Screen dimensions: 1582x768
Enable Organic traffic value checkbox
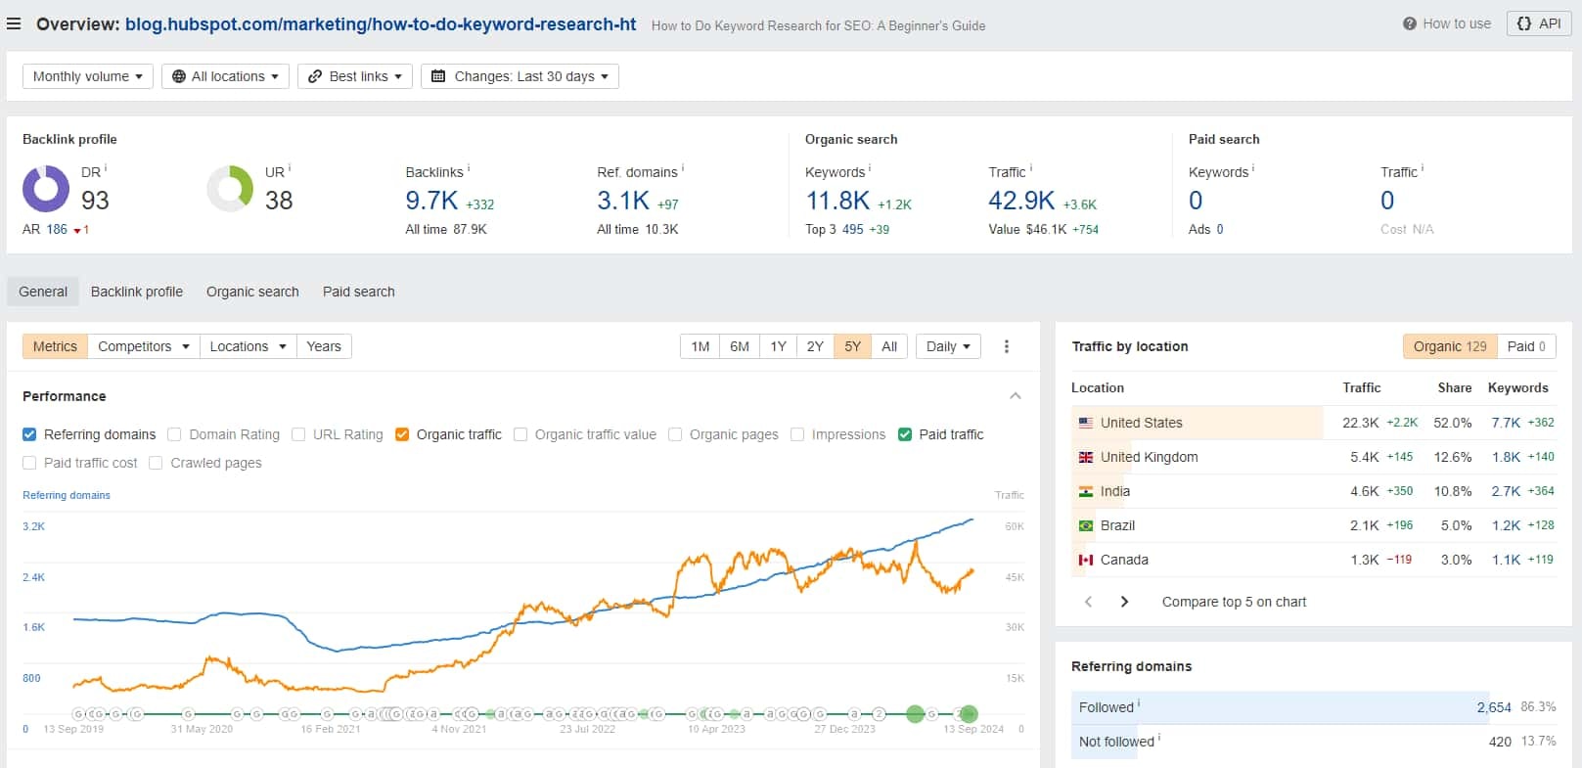coord(520,434)
